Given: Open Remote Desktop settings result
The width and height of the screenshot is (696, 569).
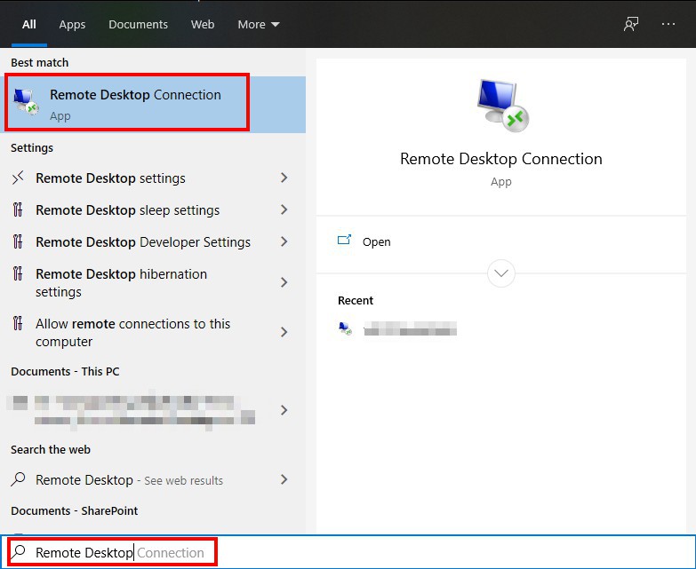Looking at the screenshot, I should [153, 178].
